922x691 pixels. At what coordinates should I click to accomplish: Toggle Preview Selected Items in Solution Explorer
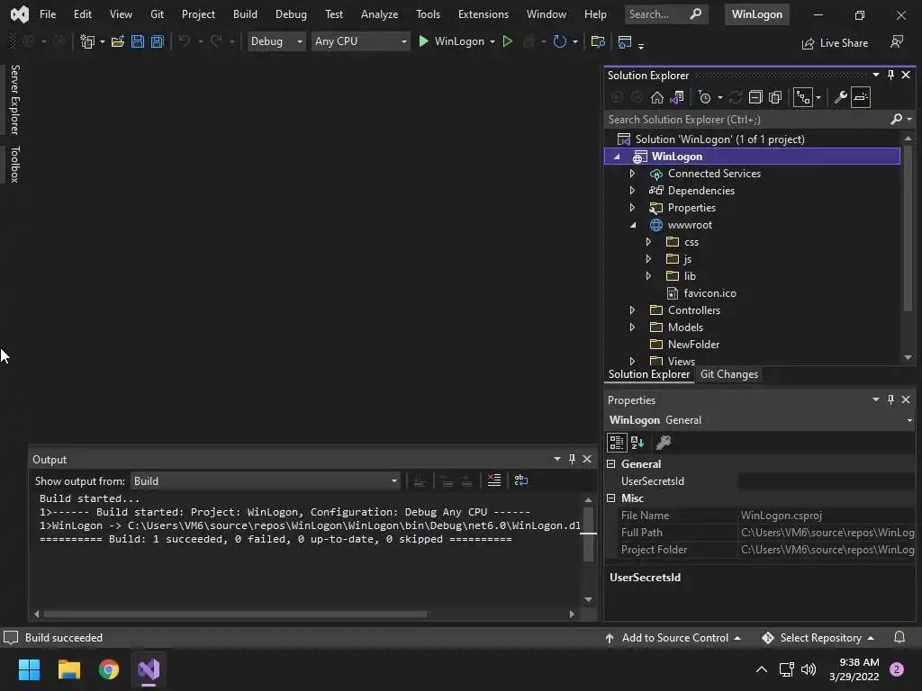pos(860,97)
